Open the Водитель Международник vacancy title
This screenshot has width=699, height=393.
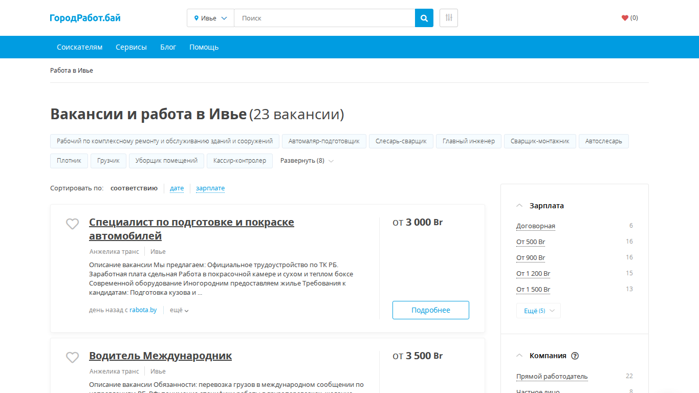tap(160, 356)
